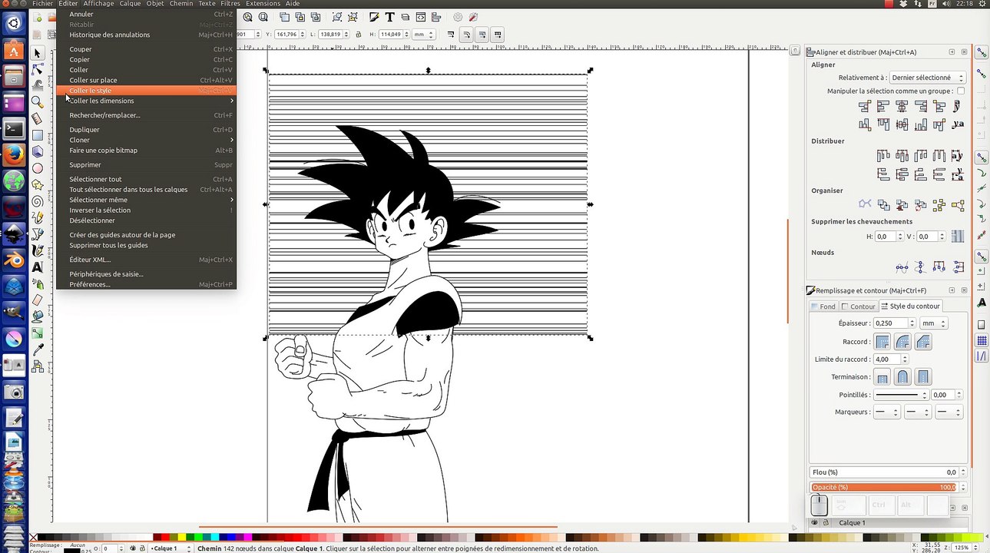Check 'Manipuler la sélection comme un groupe'
Image resolution: width=990 pixels, height=553 pixels.
[x=961, y=91]
